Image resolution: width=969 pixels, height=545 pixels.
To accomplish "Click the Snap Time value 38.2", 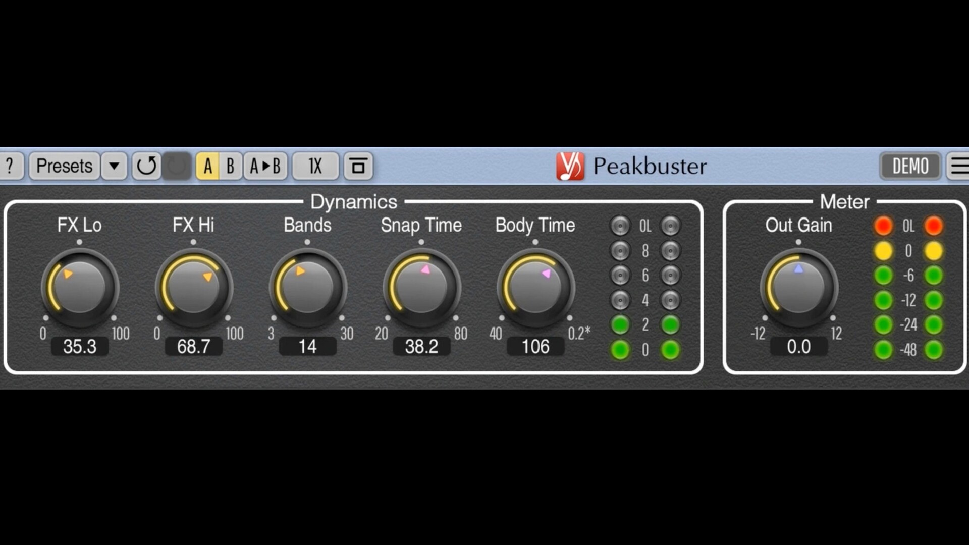I will point(422,347).
